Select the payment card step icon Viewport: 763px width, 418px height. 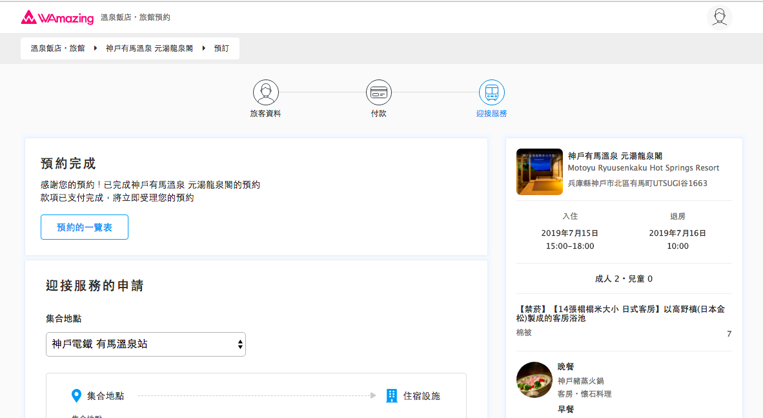(378, 92)
